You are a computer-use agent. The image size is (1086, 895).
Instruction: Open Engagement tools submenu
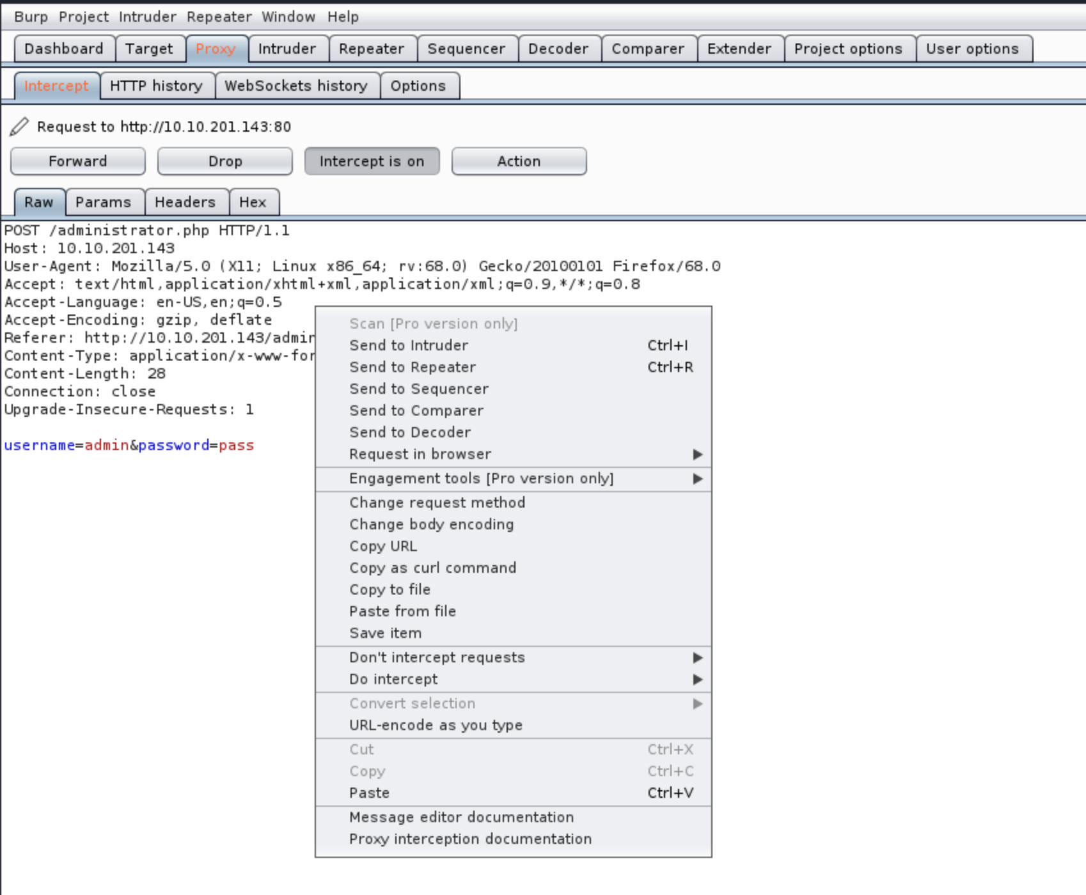pos(481,478)
